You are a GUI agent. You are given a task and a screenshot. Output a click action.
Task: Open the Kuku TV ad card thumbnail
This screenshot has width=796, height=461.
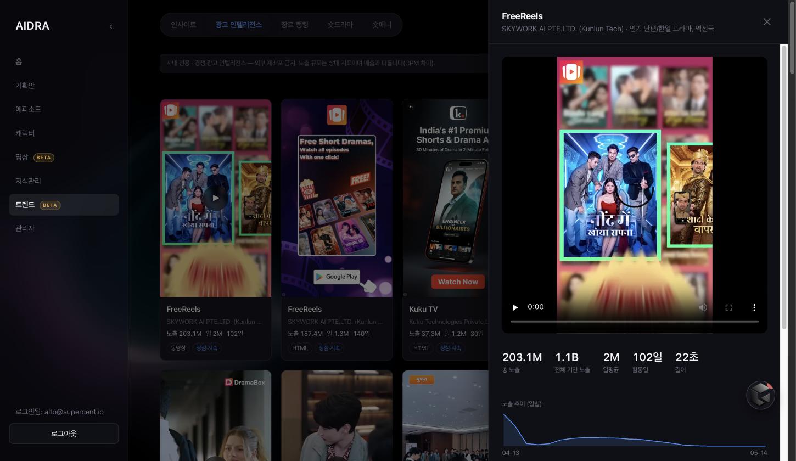445,198
